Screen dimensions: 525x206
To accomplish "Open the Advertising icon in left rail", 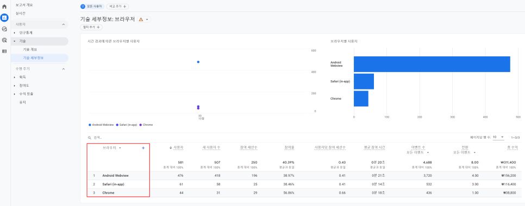I will pos(4,40).
